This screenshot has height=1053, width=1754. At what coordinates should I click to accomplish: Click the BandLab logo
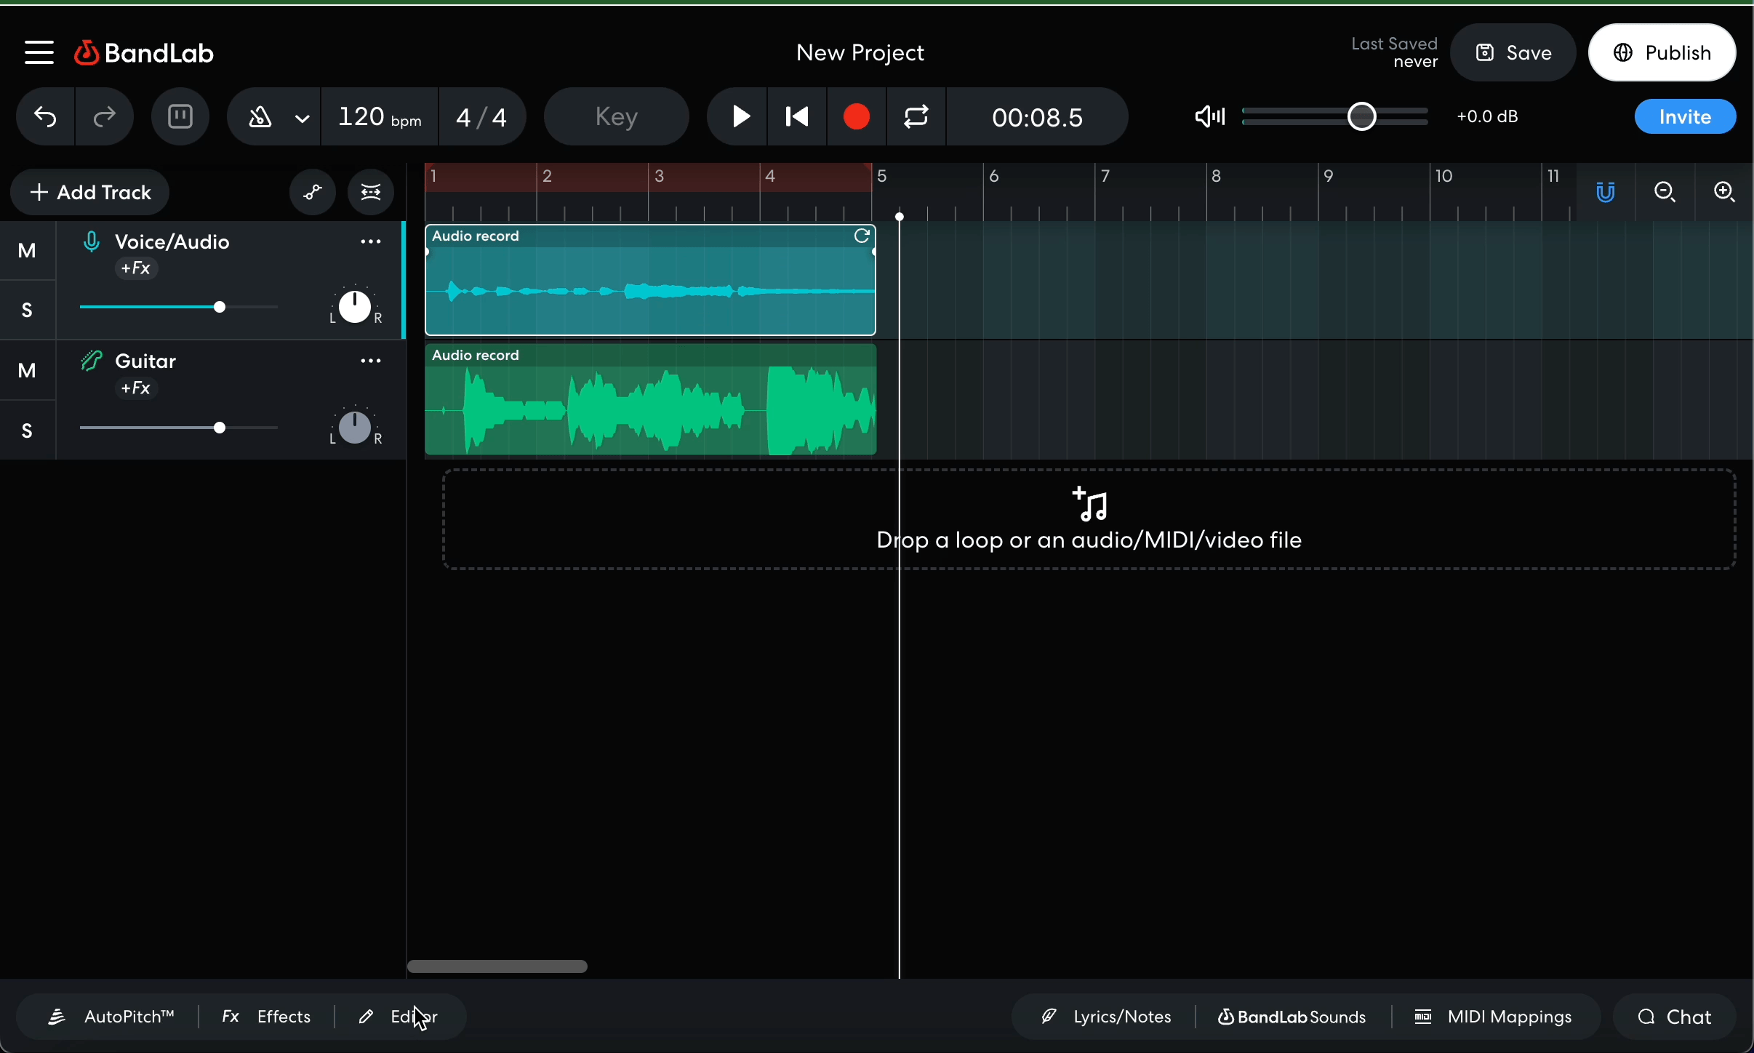(144, 52)
